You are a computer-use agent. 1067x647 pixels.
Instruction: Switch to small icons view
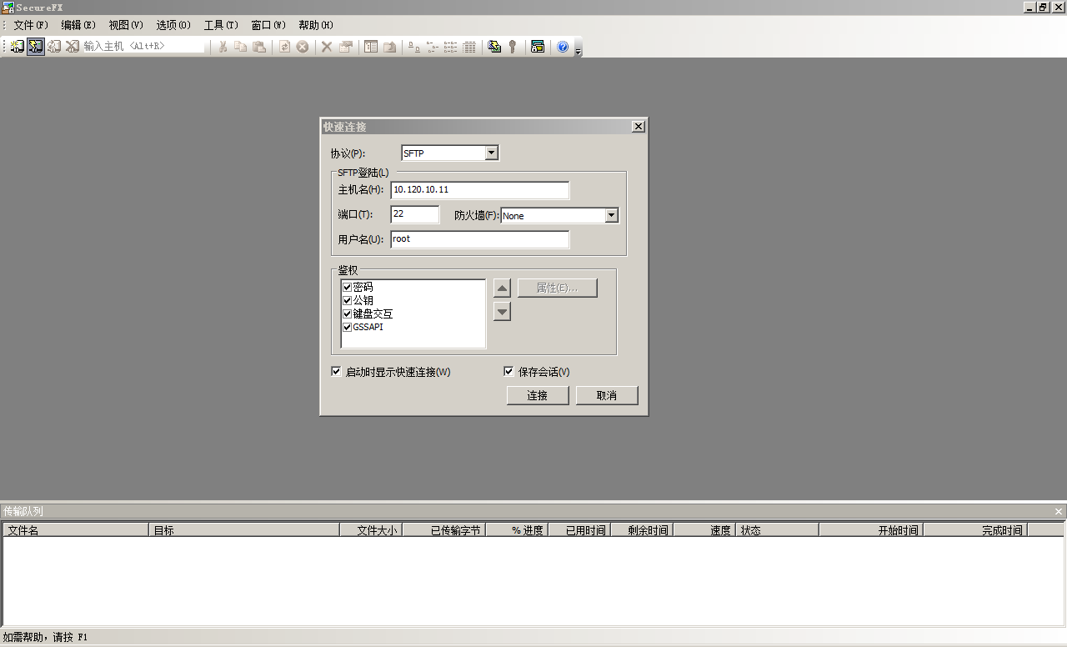pos(433,47)
